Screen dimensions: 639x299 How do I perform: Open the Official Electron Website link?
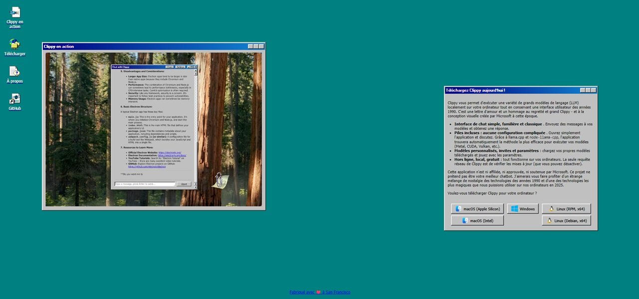[x=170, y=152]
